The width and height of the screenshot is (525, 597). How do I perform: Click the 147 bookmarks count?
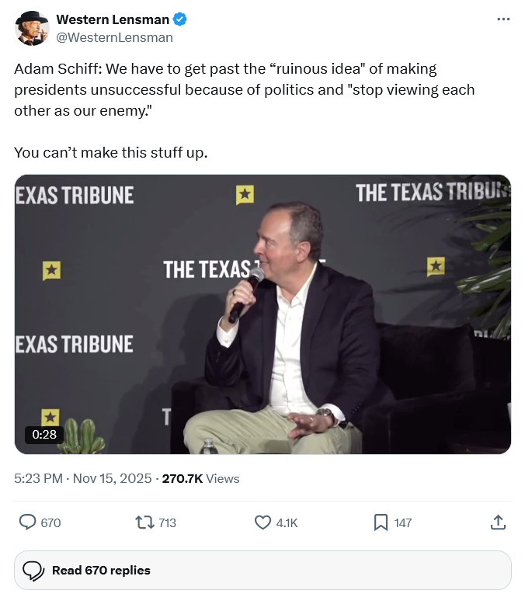403,523
